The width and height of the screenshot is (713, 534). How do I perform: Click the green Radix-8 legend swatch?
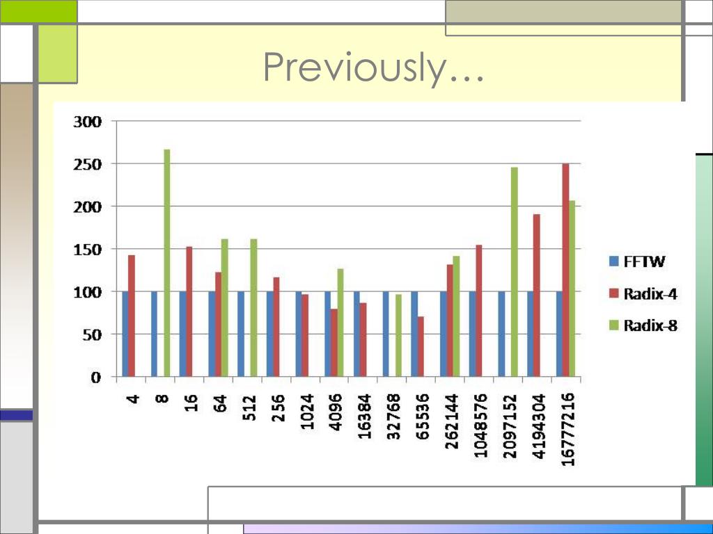[614, 325]
